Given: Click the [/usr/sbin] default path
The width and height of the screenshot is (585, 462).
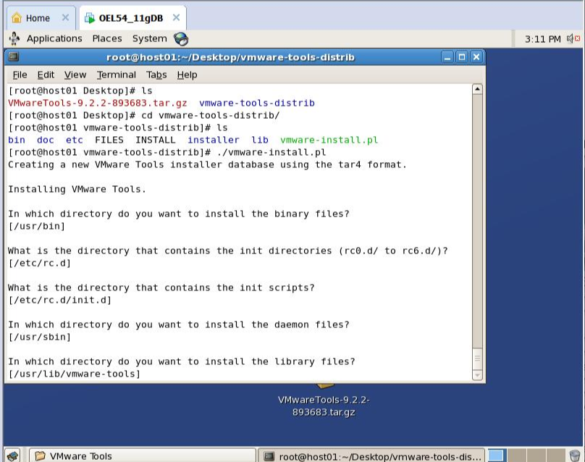Looking at the screenshot, I should pos(40,337).
